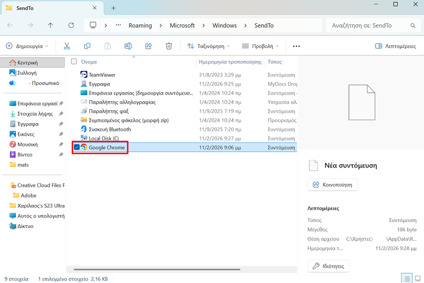Open the Δημιουργία dropdown menu
Viewport: 424px width, 283px height.
(x=27, y=46)
